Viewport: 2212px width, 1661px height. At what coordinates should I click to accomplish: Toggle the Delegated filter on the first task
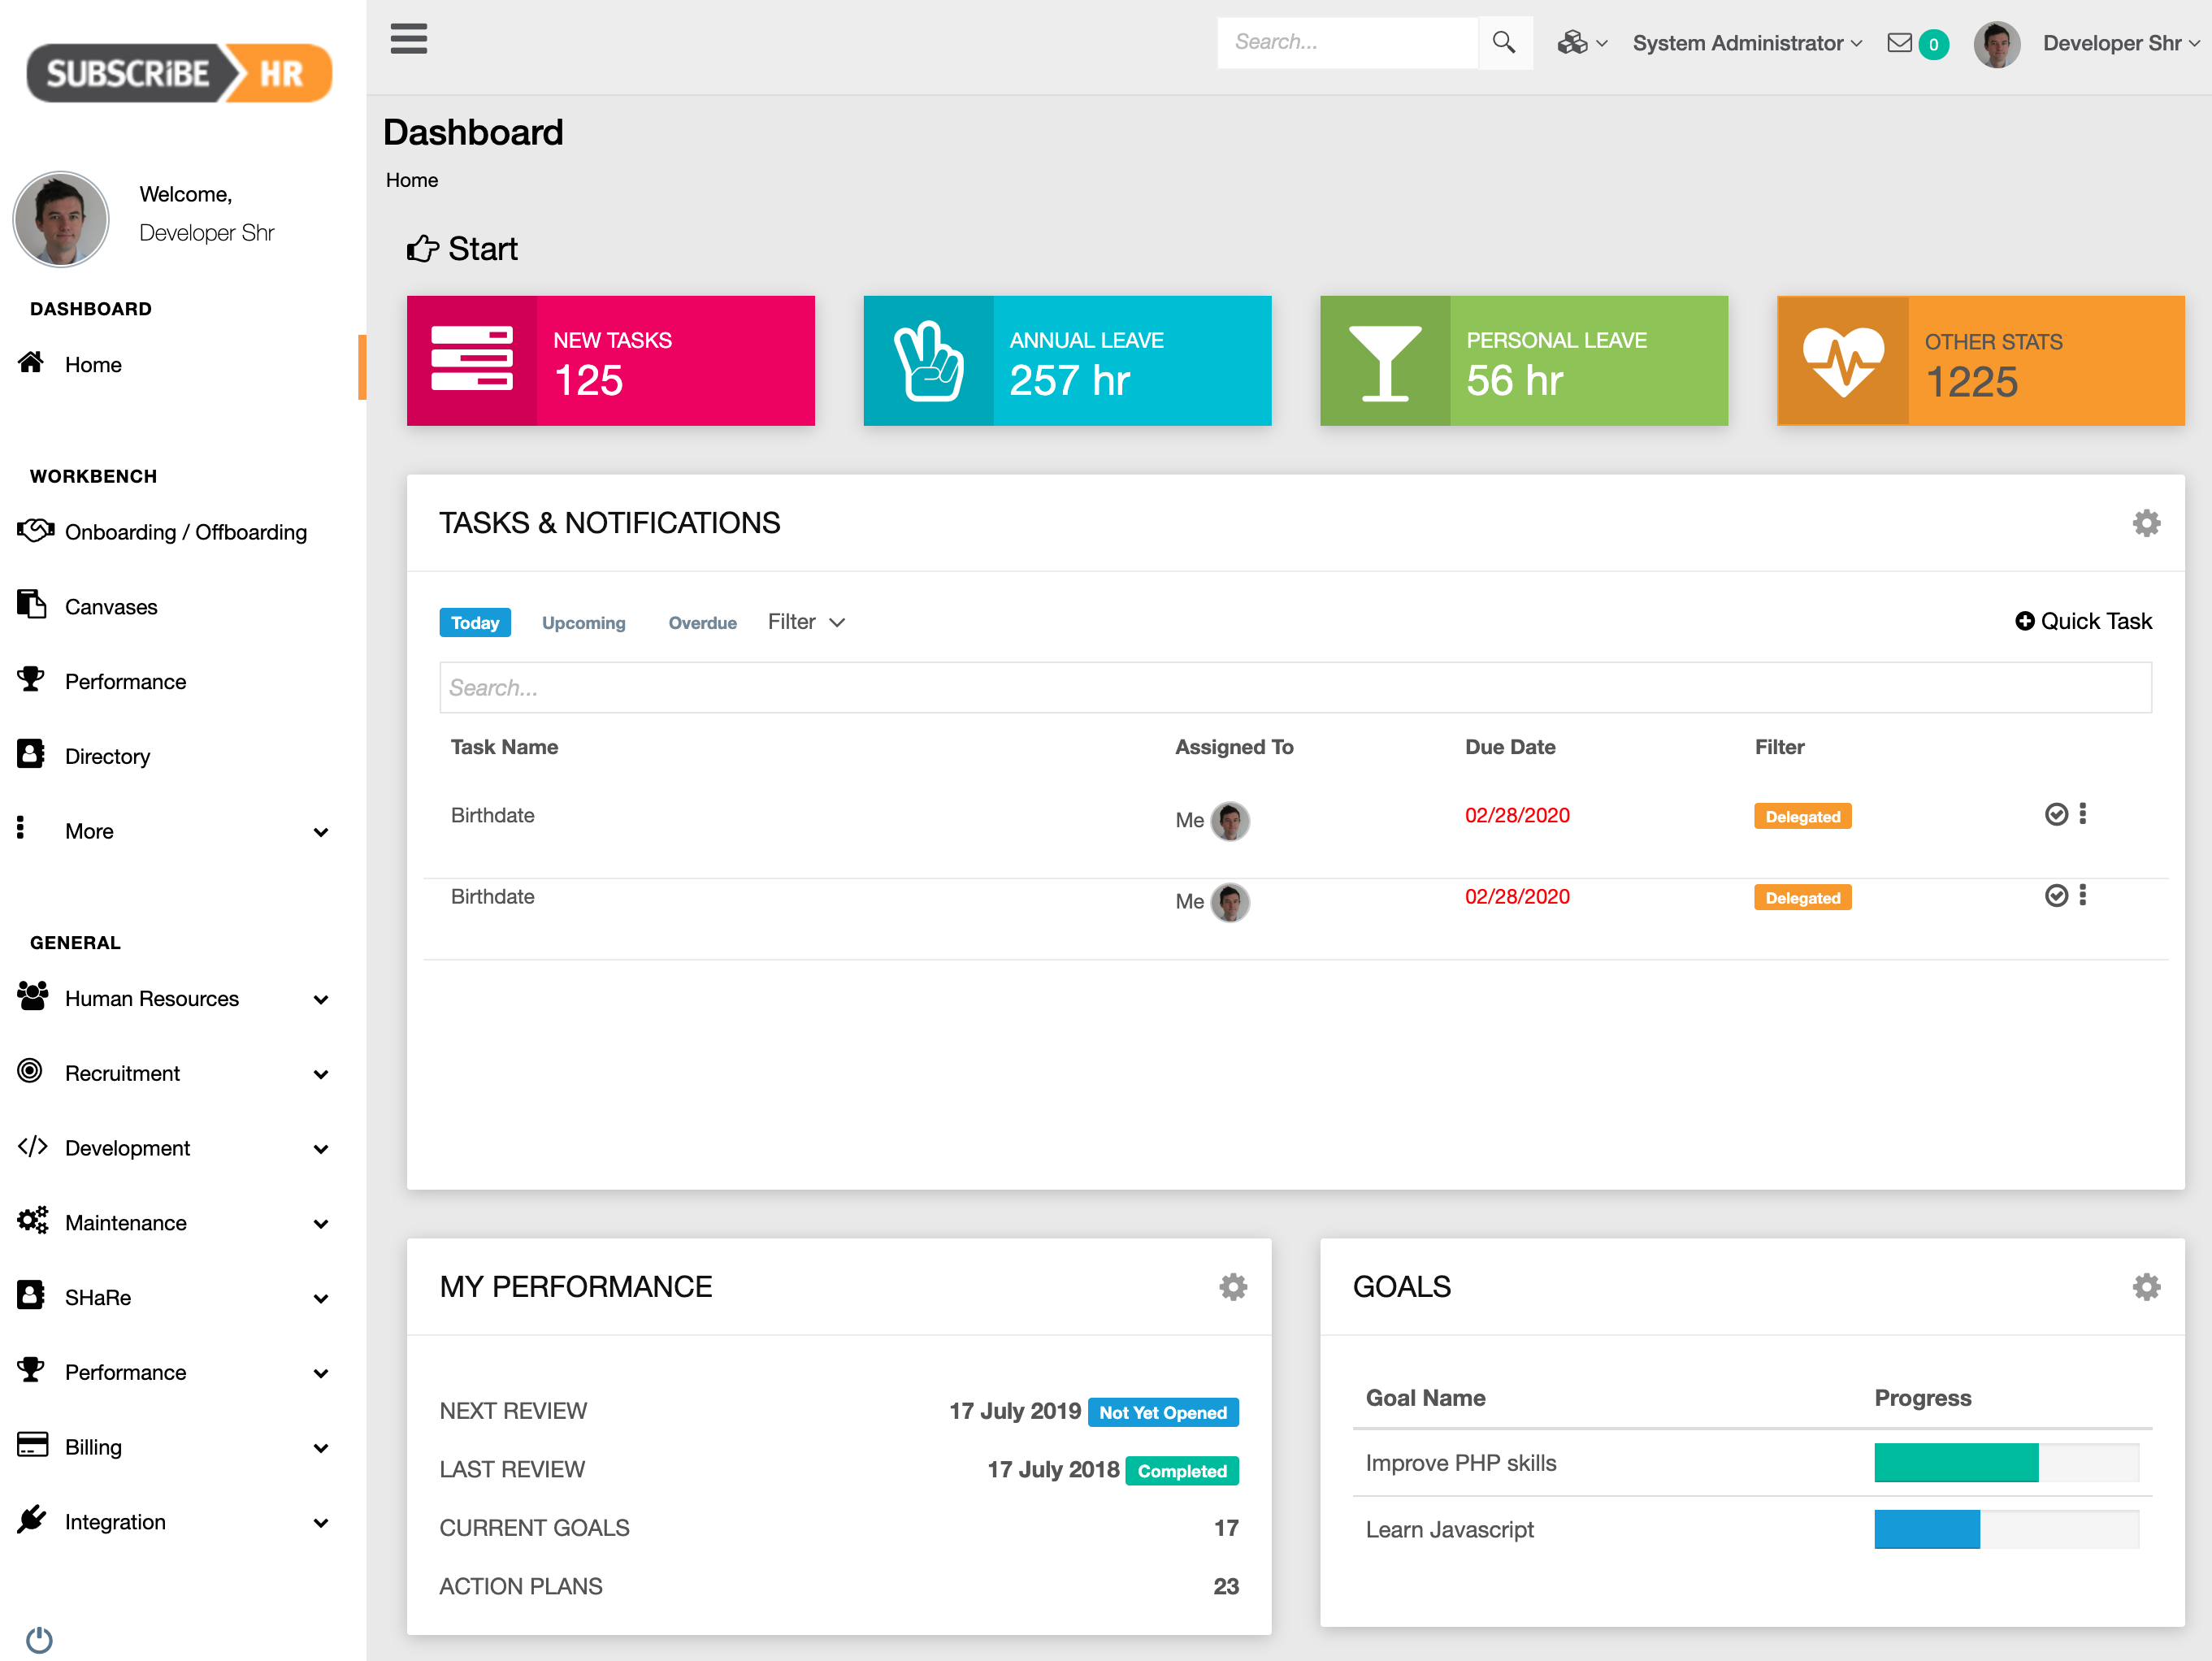click(1802, 815)
